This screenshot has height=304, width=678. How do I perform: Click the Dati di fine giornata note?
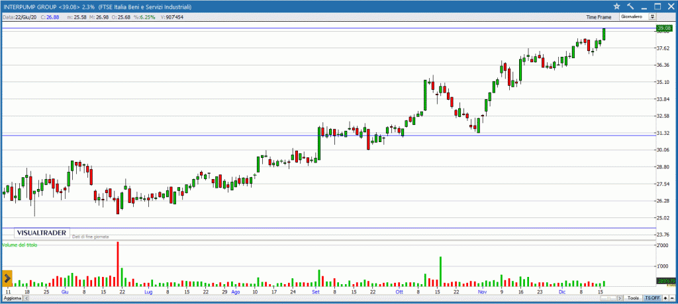tap(91, 237)
